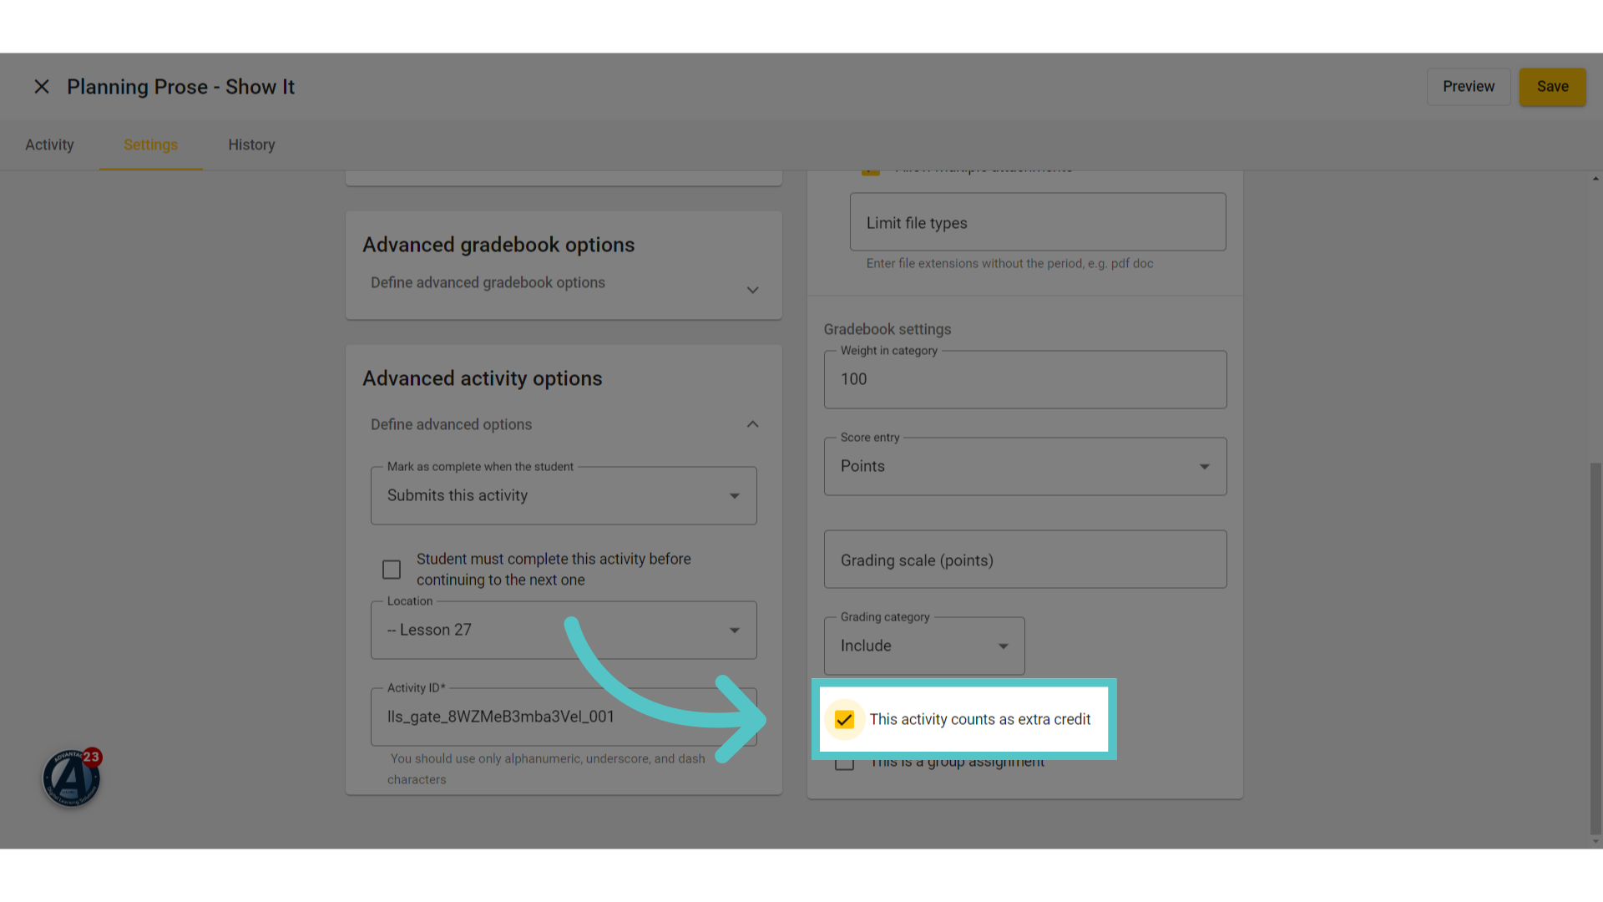Open the Advantages badge with 23 notifications

click(x=72, y=778)
